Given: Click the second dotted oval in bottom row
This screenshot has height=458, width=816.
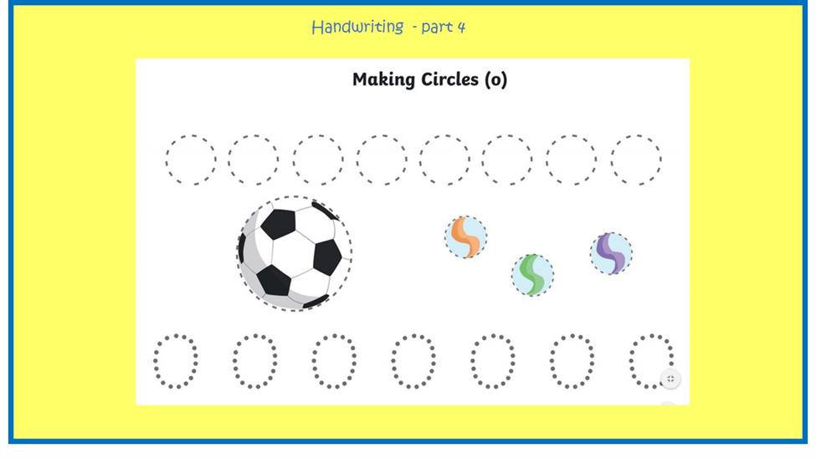Looking at the screenshot, I should click(255, 361).
